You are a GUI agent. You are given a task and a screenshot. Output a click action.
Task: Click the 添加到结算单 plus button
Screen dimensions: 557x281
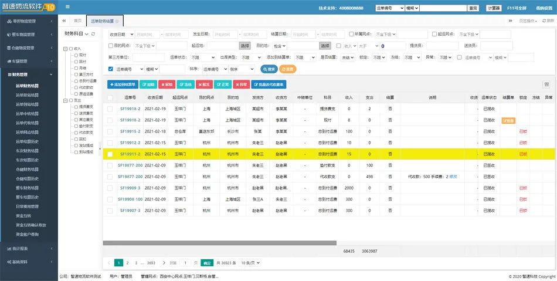pos(123,84)
